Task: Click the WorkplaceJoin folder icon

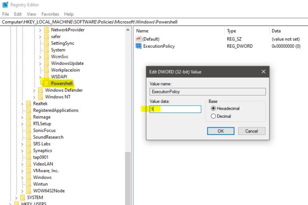Action: pyautogui.click(x=47, y=70)
